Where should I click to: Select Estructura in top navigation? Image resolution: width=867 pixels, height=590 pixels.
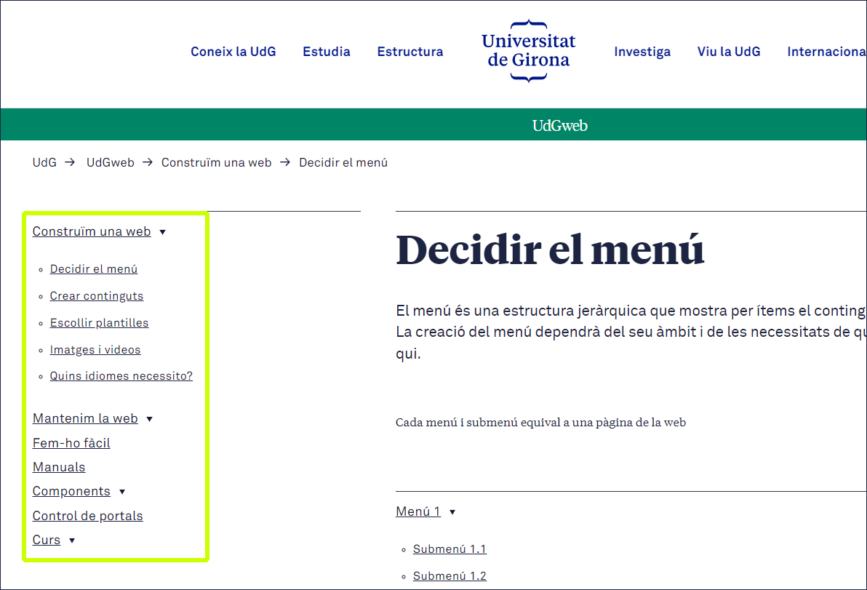(x=409, y=52)
